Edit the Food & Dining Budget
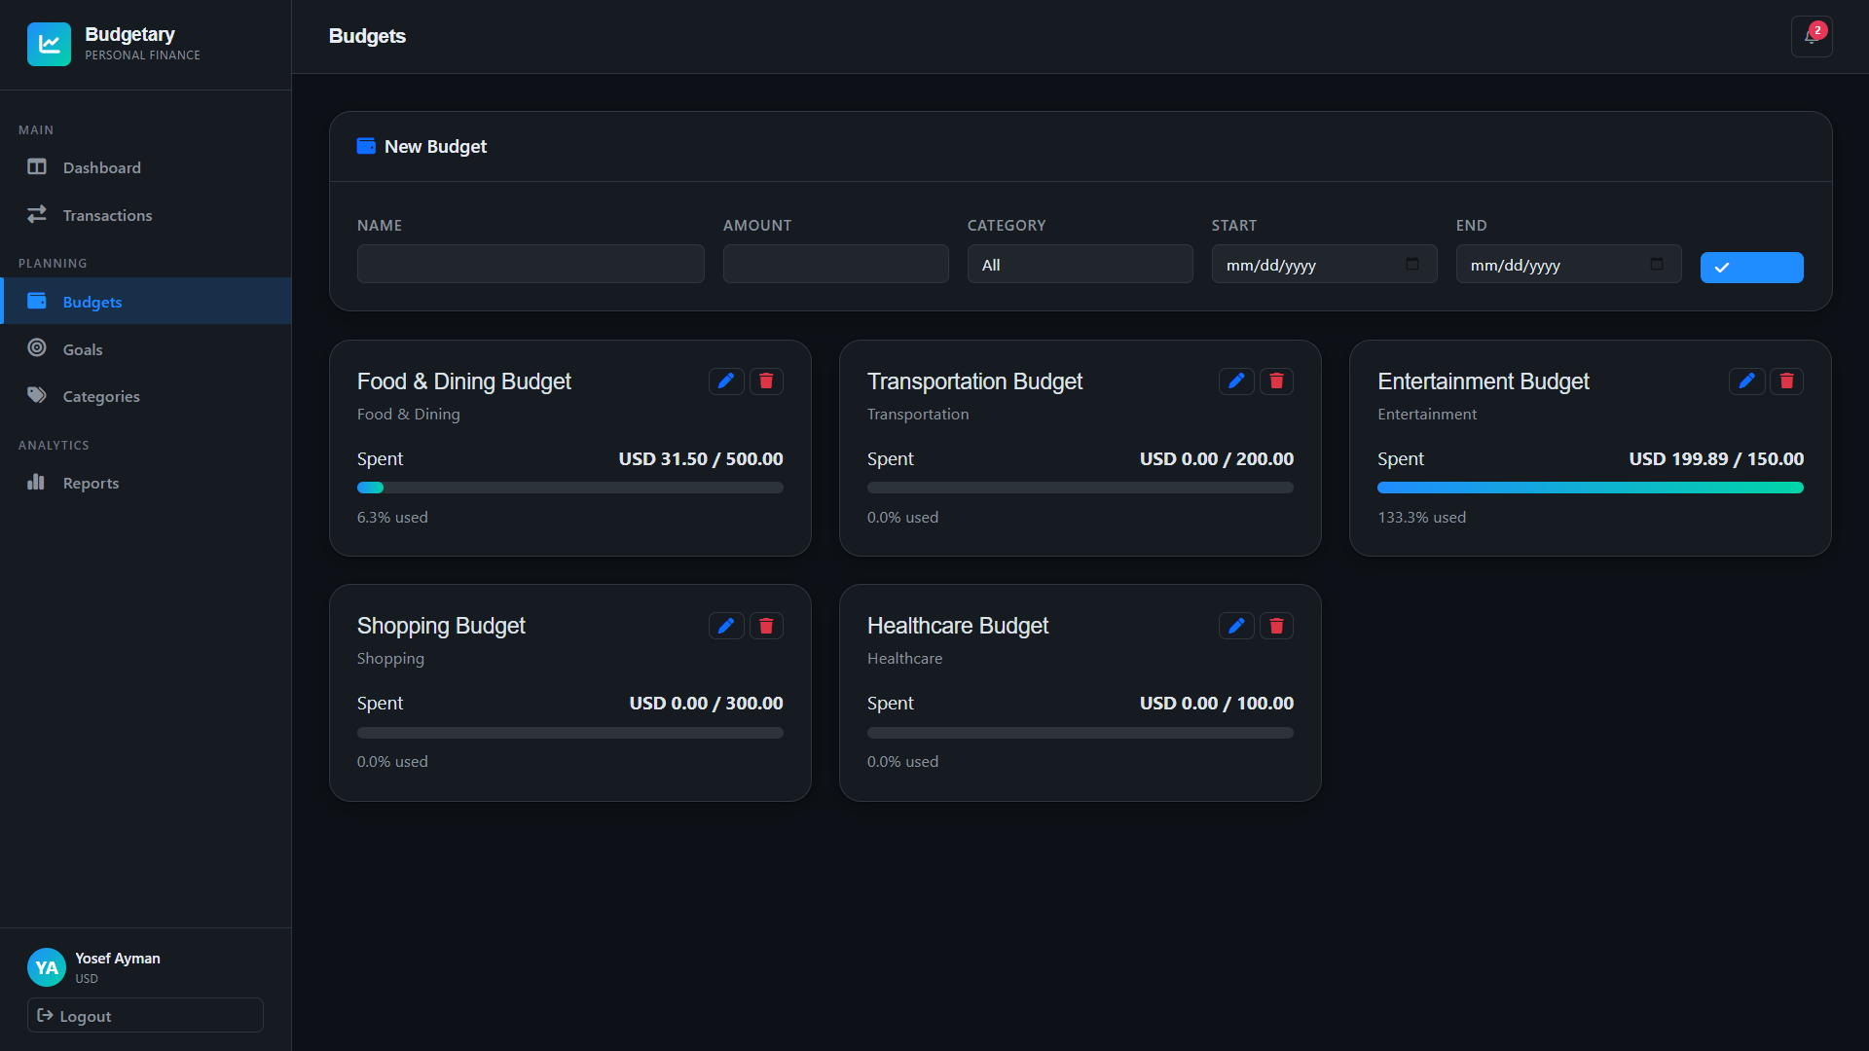 point(726,381)
